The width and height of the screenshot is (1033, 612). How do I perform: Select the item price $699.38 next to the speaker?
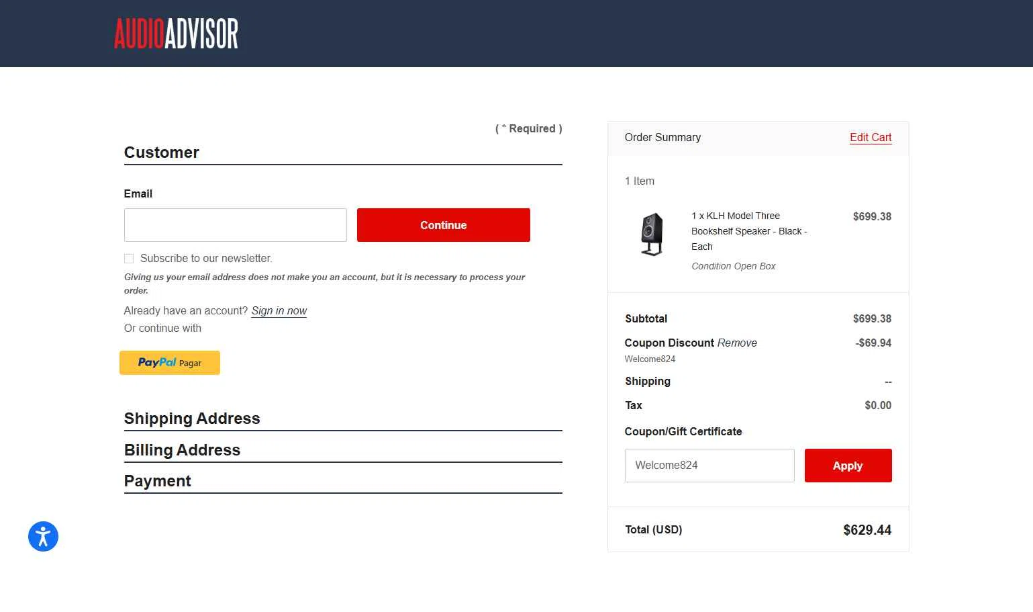(x=872, y=216)
